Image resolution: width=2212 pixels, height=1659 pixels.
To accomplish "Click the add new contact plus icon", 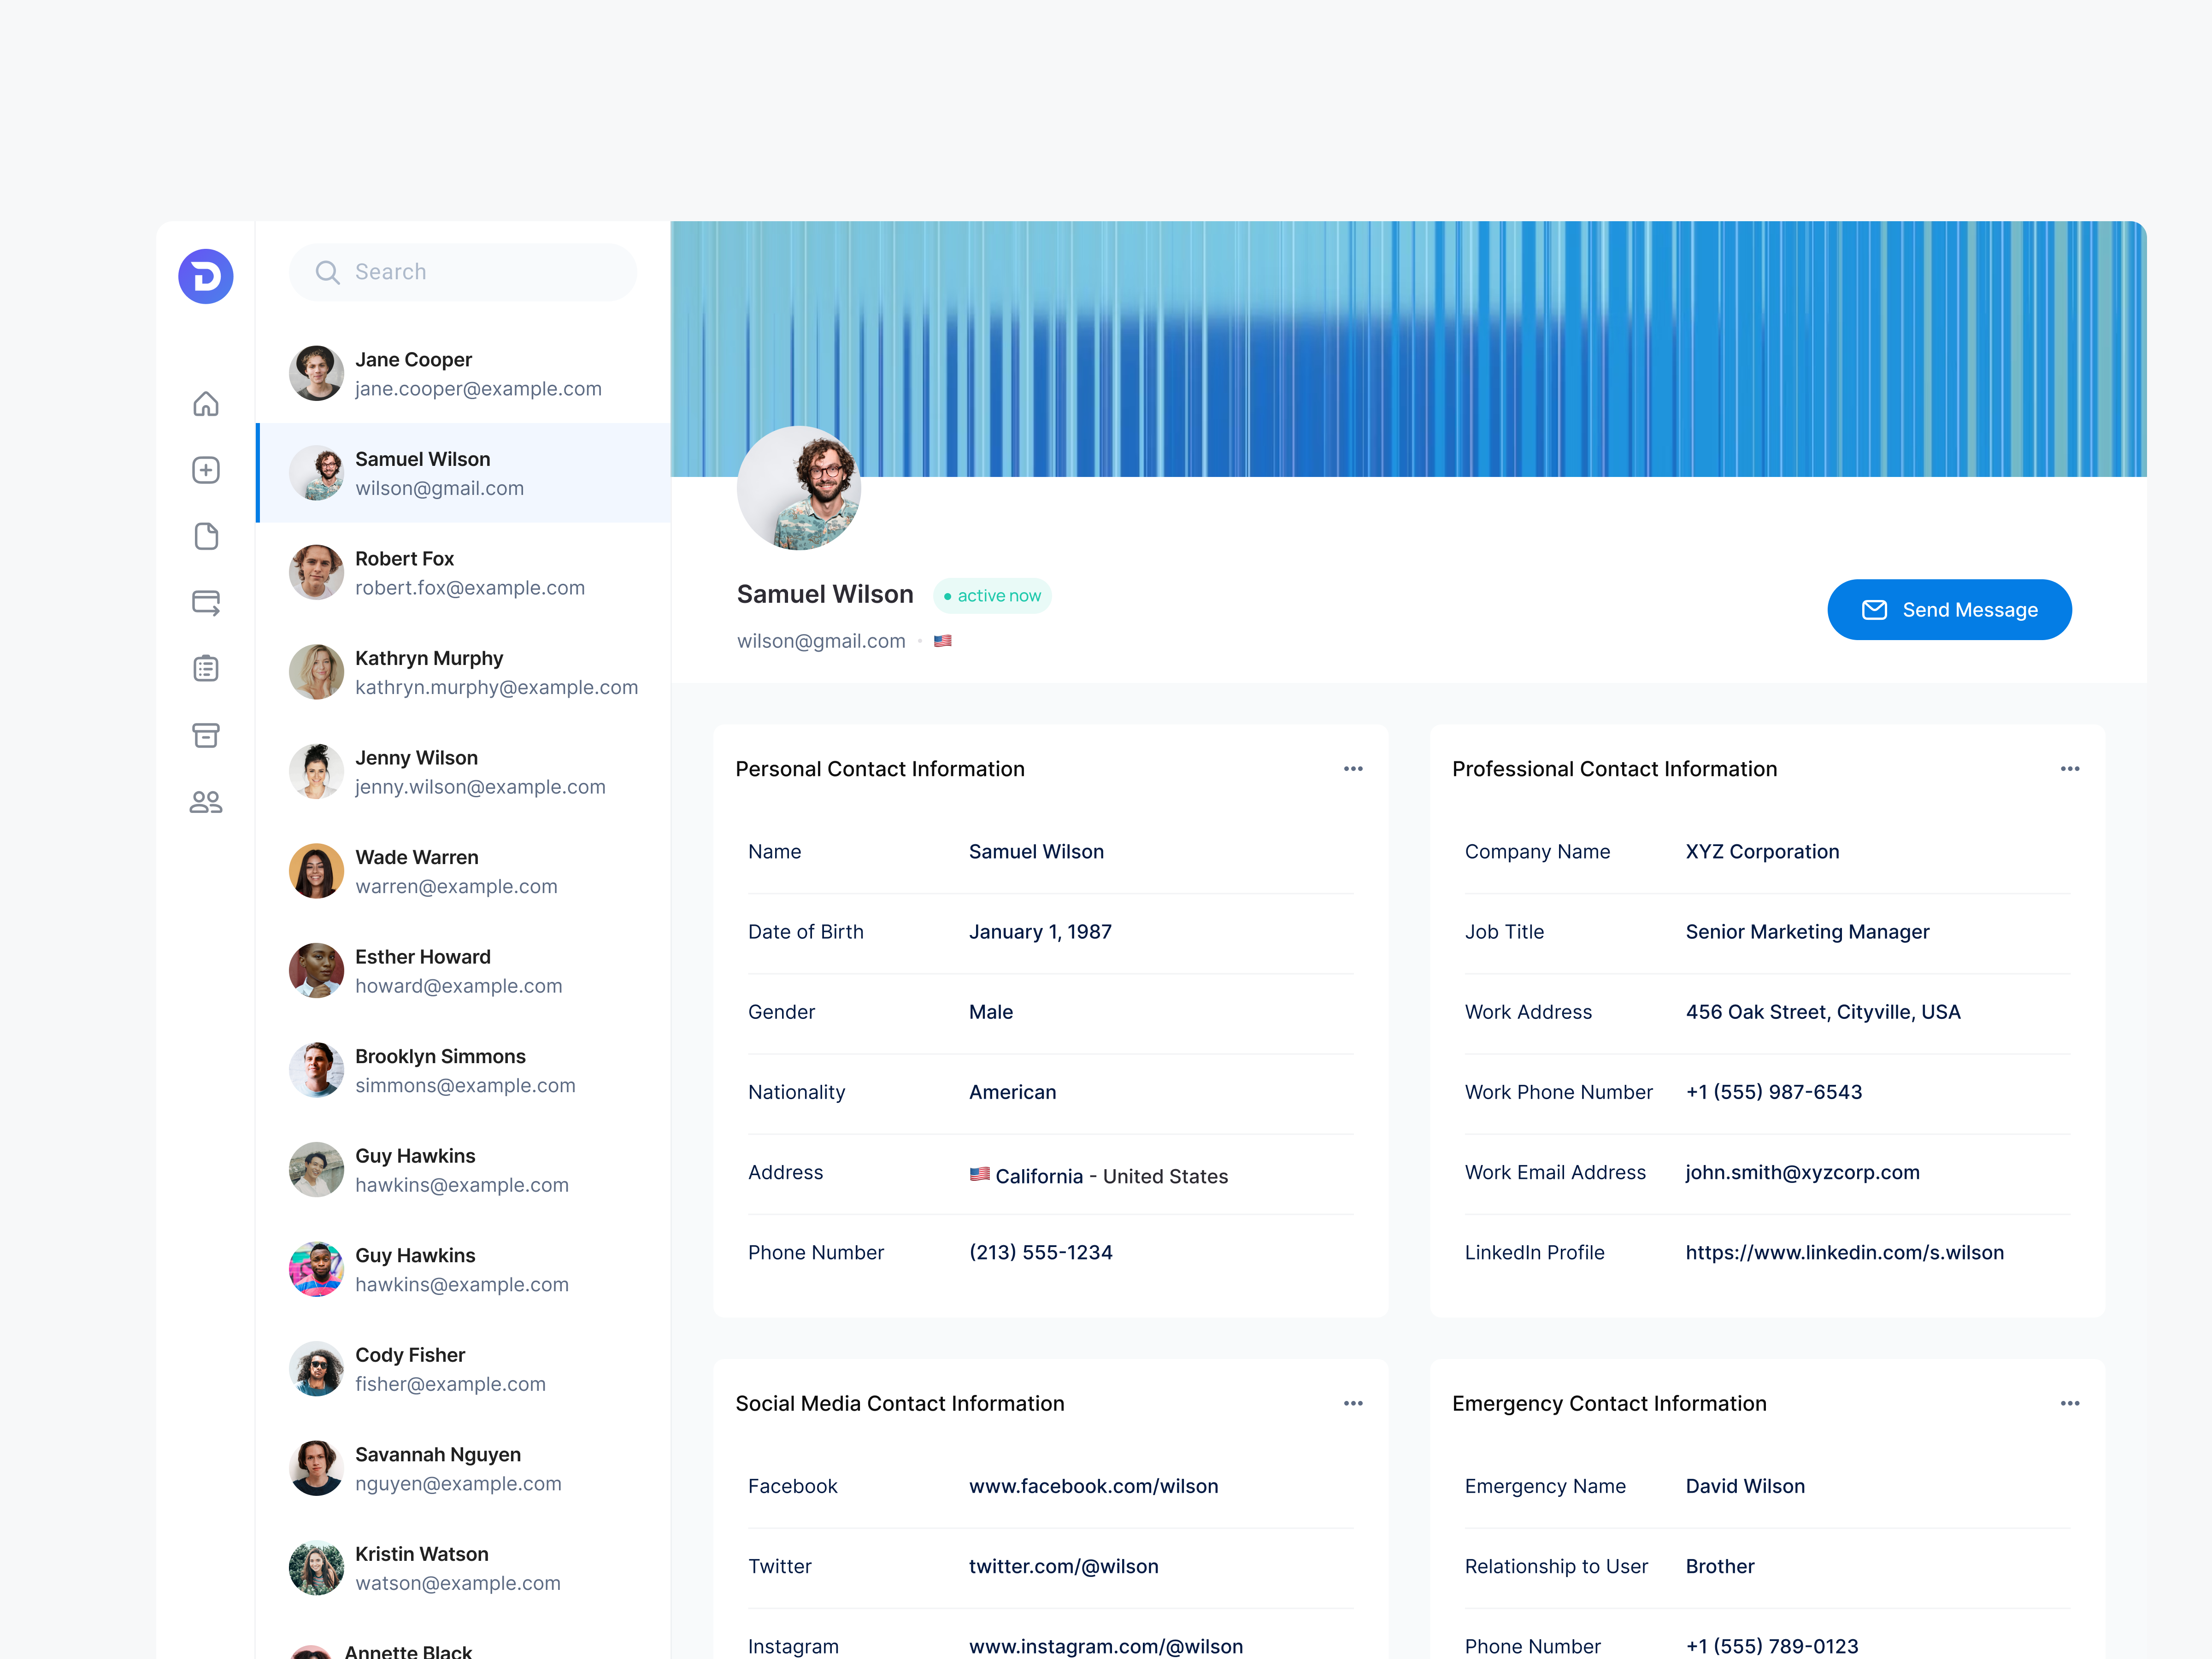I will pyautogui.click(x=205, y=470).
